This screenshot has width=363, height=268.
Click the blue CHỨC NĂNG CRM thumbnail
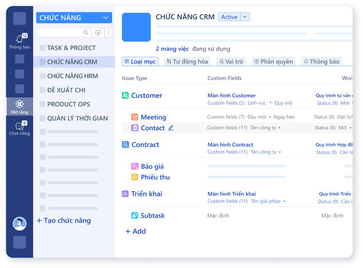pos(136,27)
